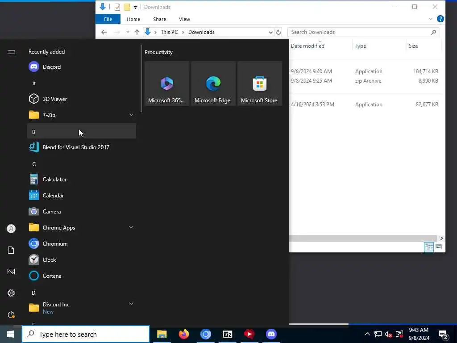Click the muted volume tray icon
Image resolution: width=457 pixels, height=343 pixels.
(x=388, y=334)
